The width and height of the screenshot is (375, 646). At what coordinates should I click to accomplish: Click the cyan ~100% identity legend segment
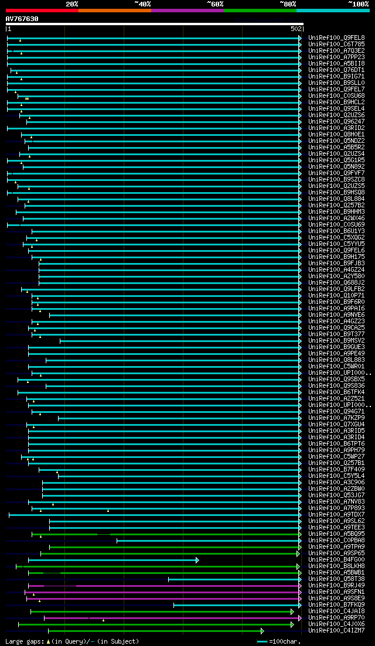pos(333,10)
